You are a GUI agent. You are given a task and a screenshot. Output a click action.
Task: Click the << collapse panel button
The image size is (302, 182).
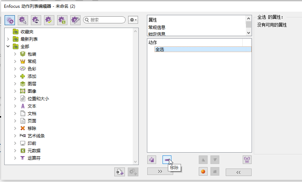click(x=238, y=172)
